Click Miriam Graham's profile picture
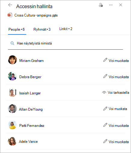 12,60
